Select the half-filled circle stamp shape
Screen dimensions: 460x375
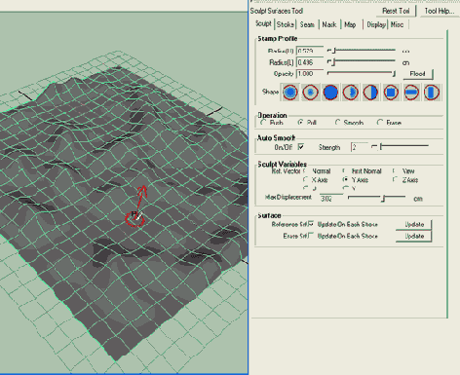pyautogui.click(x=370, y=93)
